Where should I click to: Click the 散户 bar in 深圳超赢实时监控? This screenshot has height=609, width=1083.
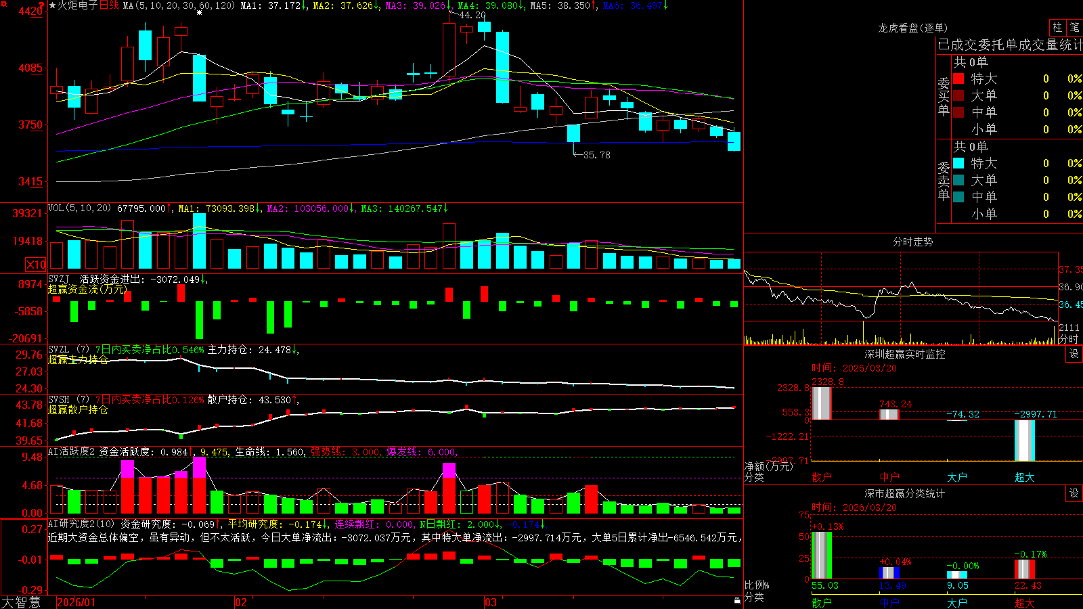(821, 403)
